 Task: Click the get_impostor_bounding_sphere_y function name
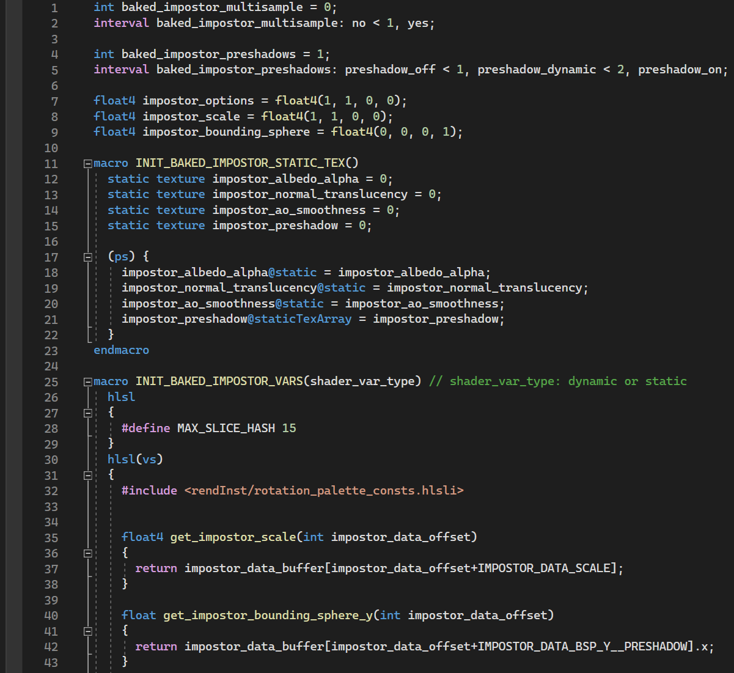[268, 615]
